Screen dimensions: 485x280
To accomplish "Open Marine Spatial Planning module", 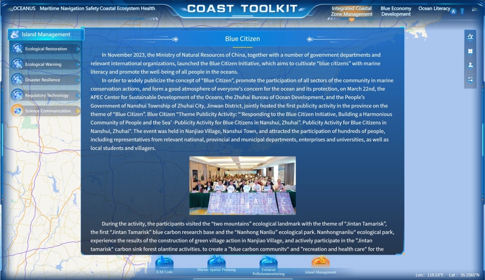I will point(216,262).
